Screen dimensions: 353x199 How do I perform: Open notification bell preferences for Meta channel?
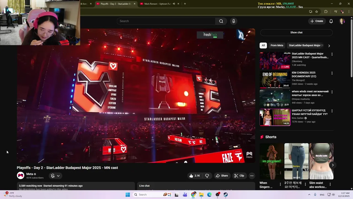pos(55,176)
